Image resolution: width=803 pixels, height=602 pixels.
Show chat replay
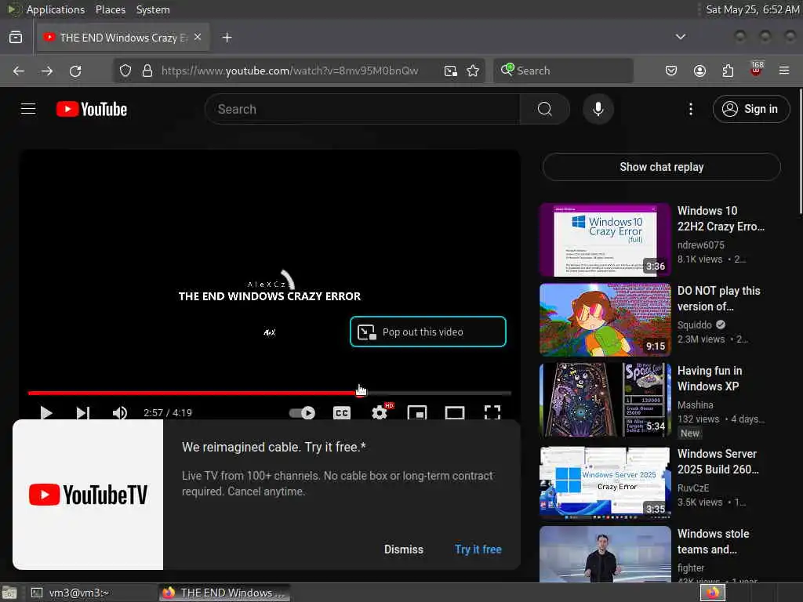pos(661,167)
